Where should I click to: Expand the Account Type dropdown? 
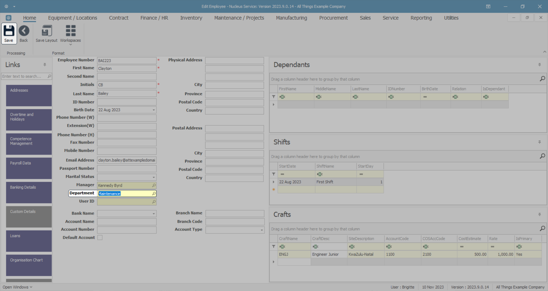coord(262,230)
